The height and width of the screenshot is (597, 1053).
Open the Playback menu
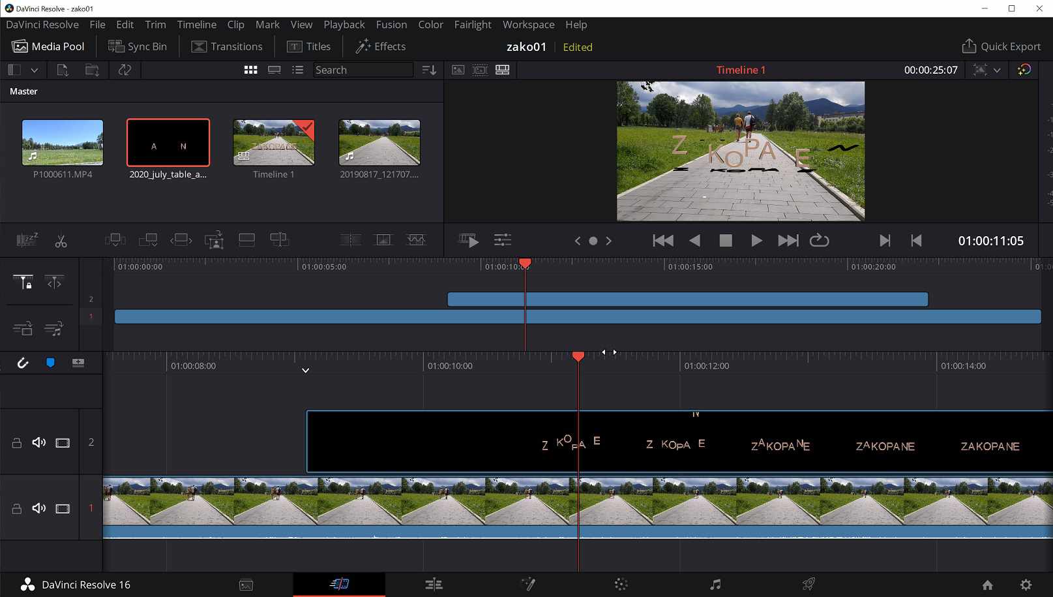[344, 25]
